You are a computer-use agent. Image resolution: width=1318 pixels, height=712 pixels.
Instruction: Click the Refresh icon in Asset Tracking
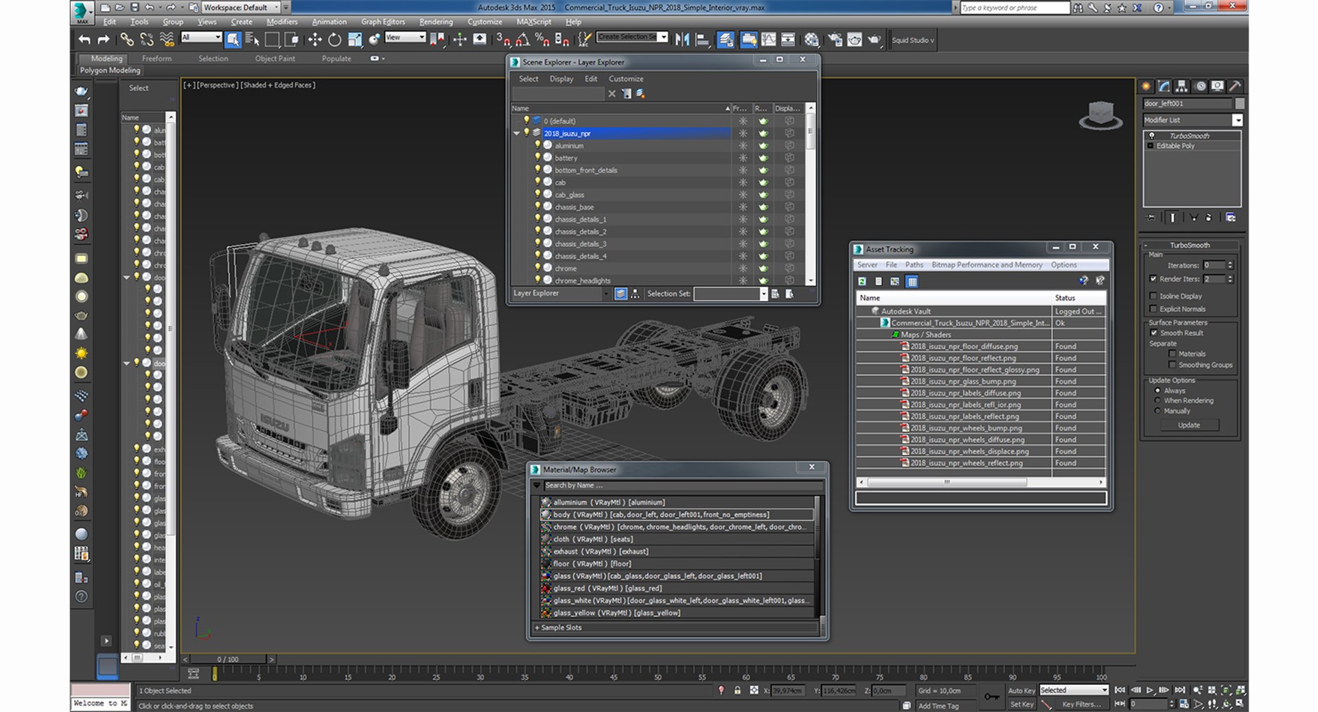[862, 281]
